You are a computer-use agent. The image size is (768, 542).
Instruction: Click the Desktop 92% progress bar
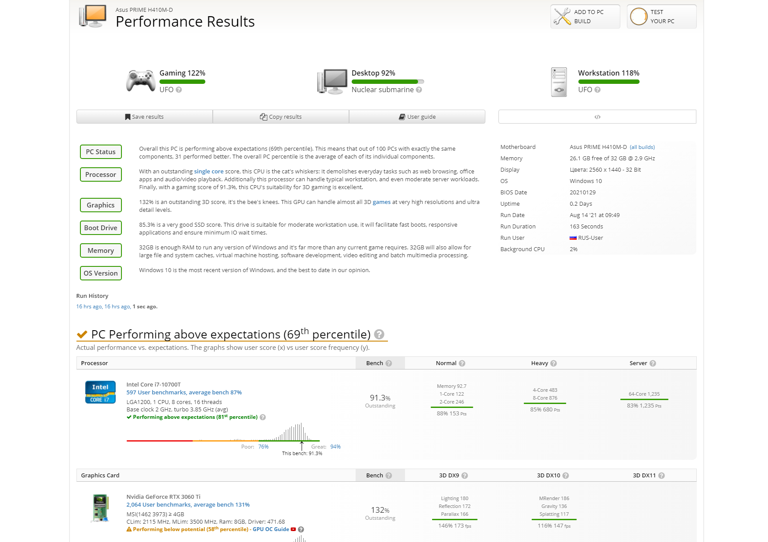pyautogui.click(x=388, y=82)
